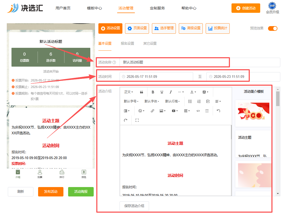Click the blockquote icon in editor toolbar
291x215 pixels.
(x=141, y=92)
